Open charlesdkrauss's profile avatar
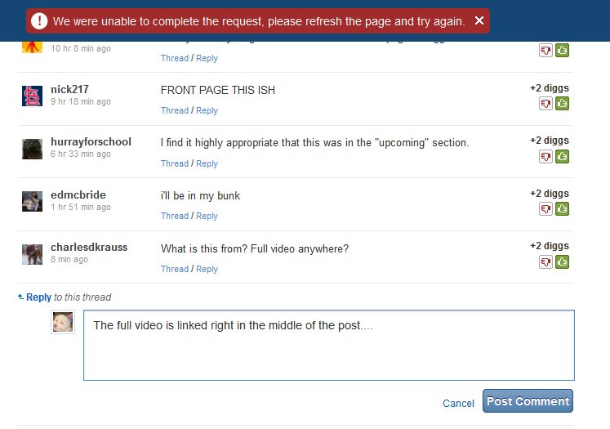The width and height of the screenshot is (610, 429). tap(32, 254)
